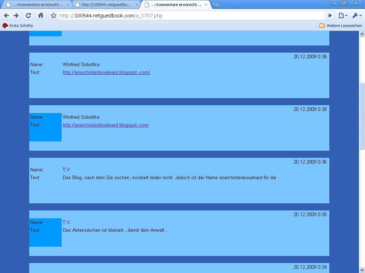The width and height of the screenshot is (365, 273).
Task: Open the anarchistenboulevard.blogspot,-com link
Action: pos(106,125)
